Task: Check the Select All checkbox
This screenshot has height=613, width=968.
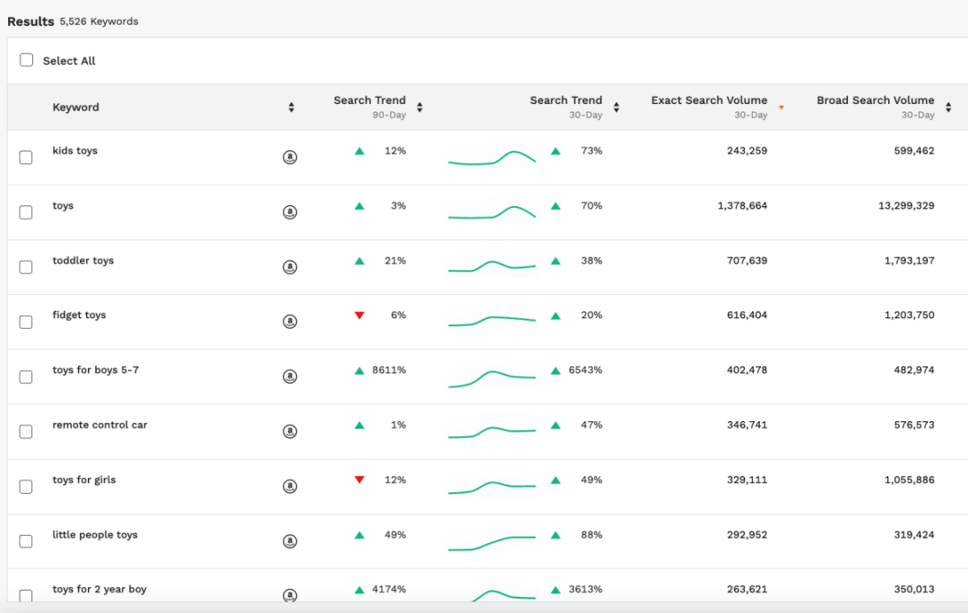Action: coord(26,60)
